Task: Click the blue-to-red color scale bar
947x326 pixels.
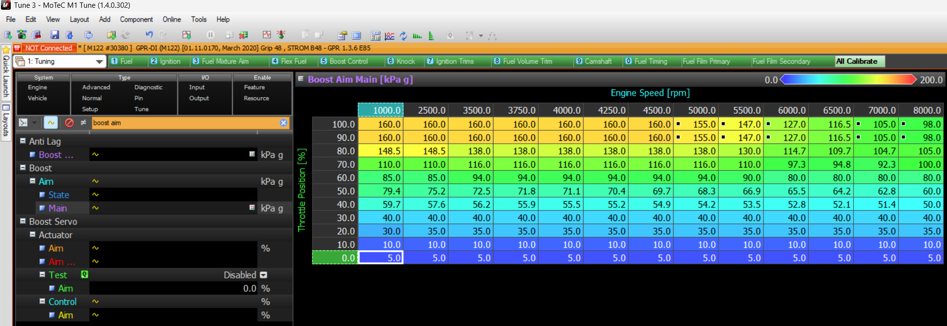Action: coord(848,80)
